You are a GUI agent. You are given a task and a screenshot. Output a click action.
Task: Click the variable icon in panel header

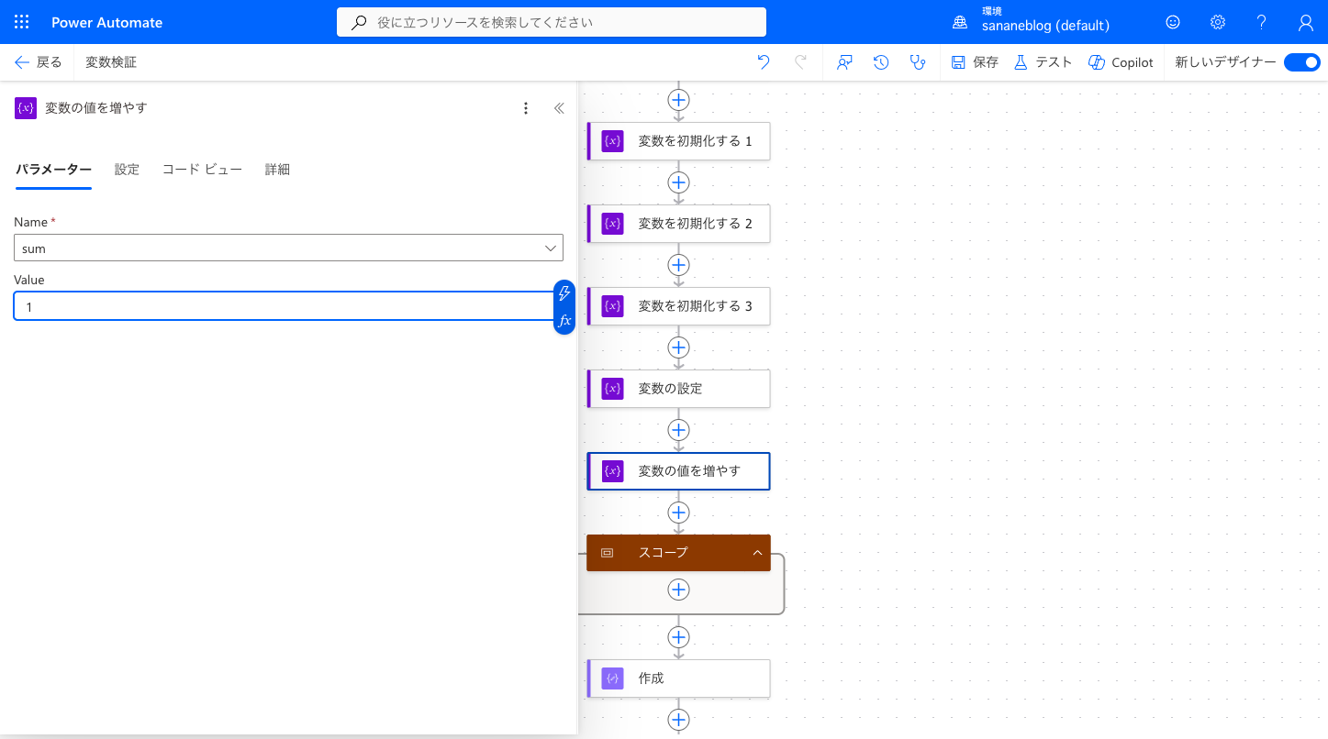pos(26,108)
